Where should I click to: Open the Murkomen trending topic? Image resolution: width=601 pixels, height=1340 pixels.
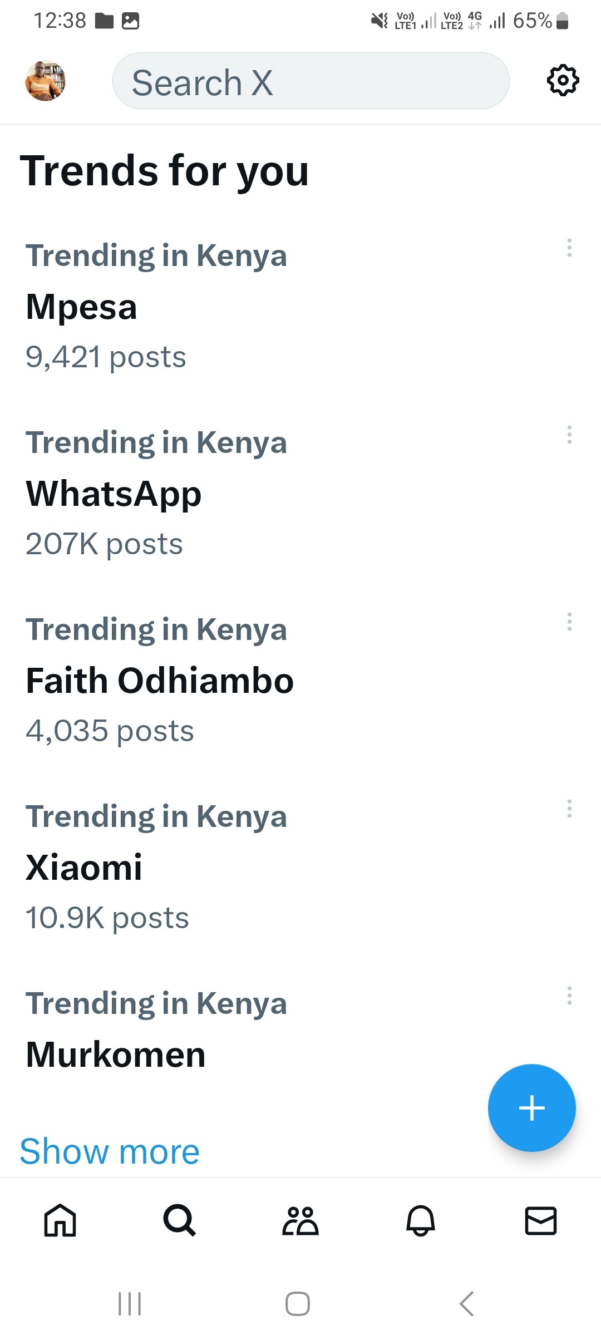coord(116,1055)
